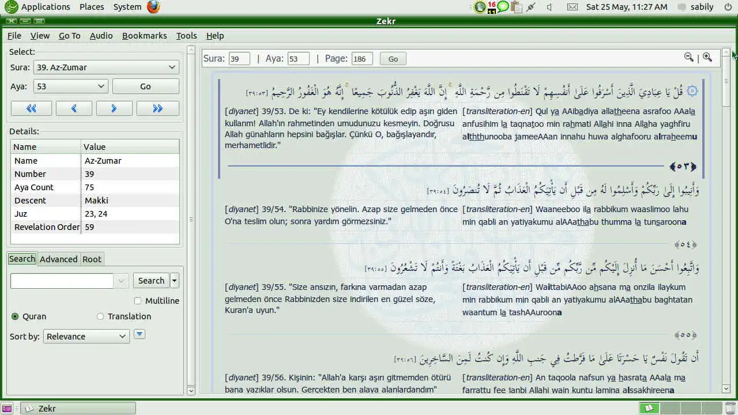Click the Go button in top navigation bar
The height and width of the screenshot is (415, 738).
[x=393, y=59]
